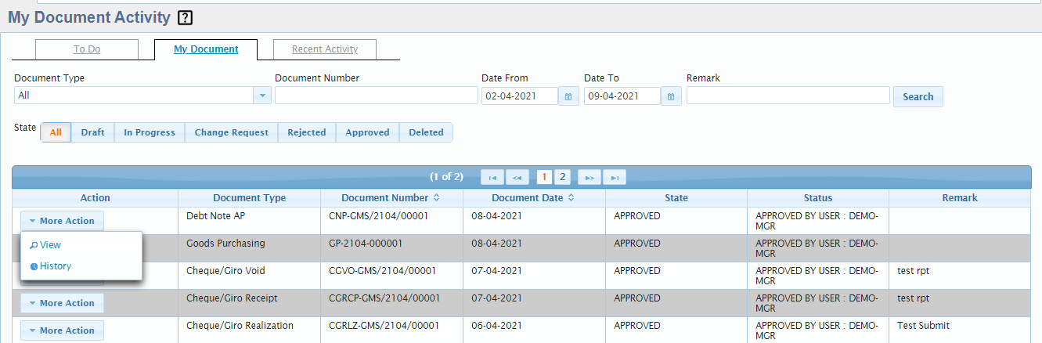Open the Date From calendar picker
Screen dimensions: 1042x343
pyautogui.click(x=568, y=96)
